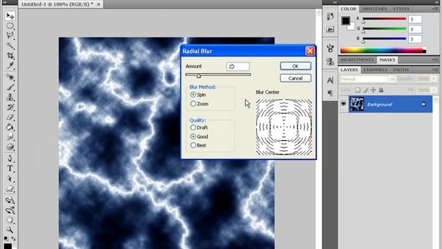Select the Type tool
This screenshot has width=442, height=249.
[10, 168]
